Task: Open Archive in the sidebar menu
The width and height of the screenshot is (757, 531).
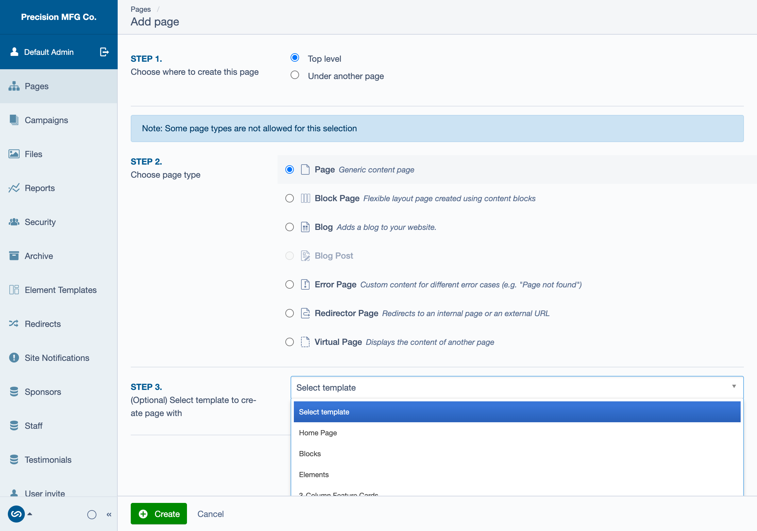Action: point(59,256)
